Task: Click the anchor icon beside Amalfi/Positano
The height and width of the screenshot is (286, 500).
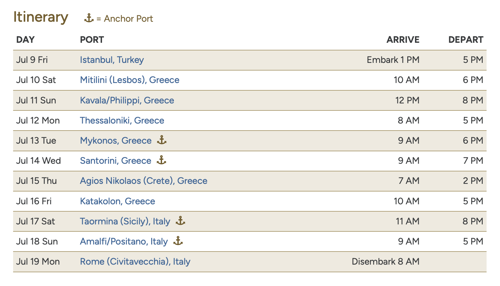Action: click(178, 241)
